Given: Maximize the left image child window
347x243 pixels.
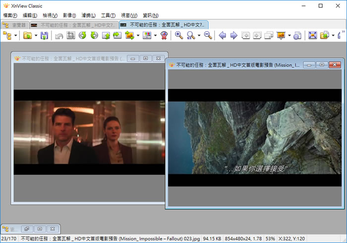Looking at the screenshot, I should click(146, 59).
